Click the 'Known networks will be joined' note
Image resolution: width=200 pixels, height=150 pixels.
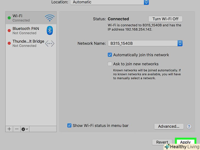click(x=147, y=74)
